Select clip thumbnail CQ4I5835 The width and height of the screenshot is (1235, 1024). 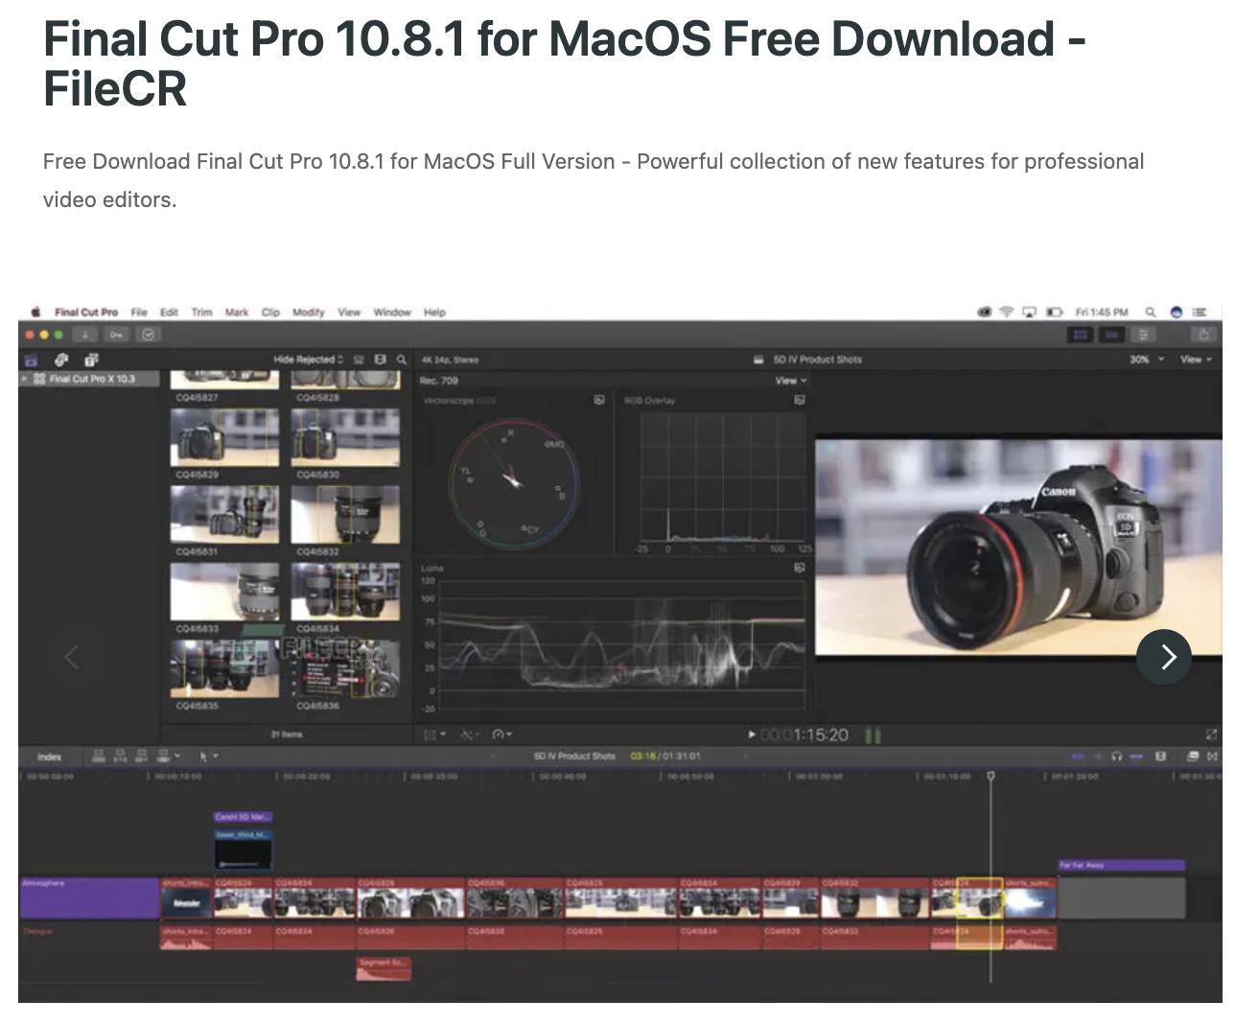tap(224, 668)
